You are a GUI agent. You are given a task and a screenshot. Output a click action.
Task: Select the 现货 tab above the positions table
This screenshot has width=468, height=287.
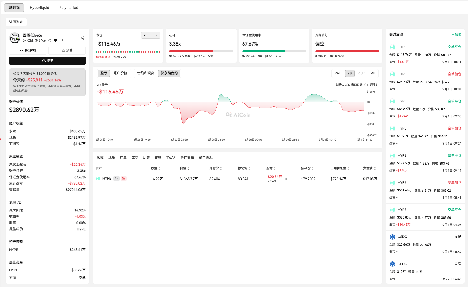coord(112,158)
